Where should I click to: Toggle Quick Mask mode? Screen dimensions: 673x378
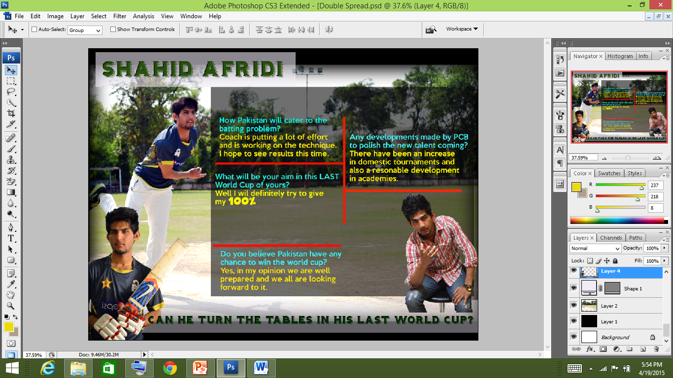(11, 343)
